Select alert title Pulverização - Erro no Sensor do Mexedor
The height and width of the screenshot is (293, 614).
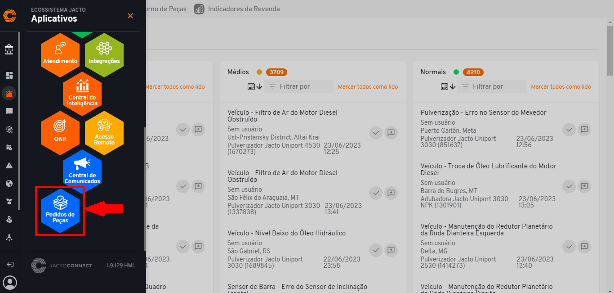click(483, 113)
